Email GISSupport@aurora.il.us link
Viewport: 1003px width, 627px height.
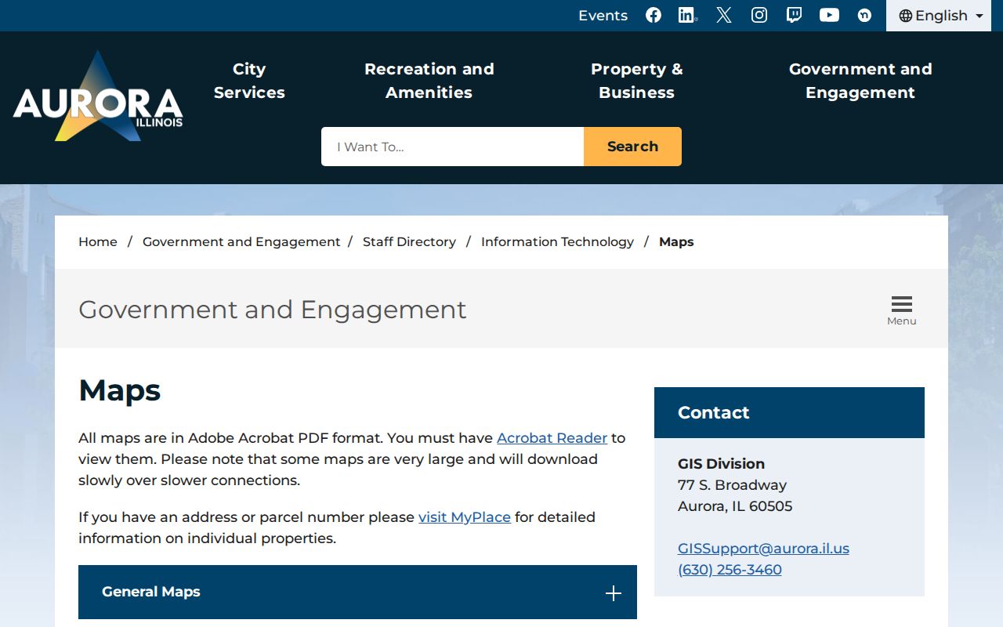point(763,549)
